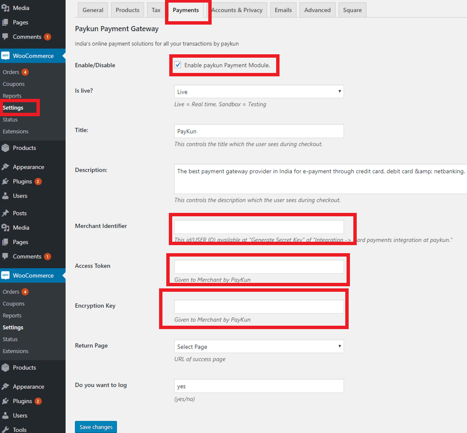467x433 pixels.
Task: Click the Appearance paintbrush icon above Posts
Action: pos(6,167)
